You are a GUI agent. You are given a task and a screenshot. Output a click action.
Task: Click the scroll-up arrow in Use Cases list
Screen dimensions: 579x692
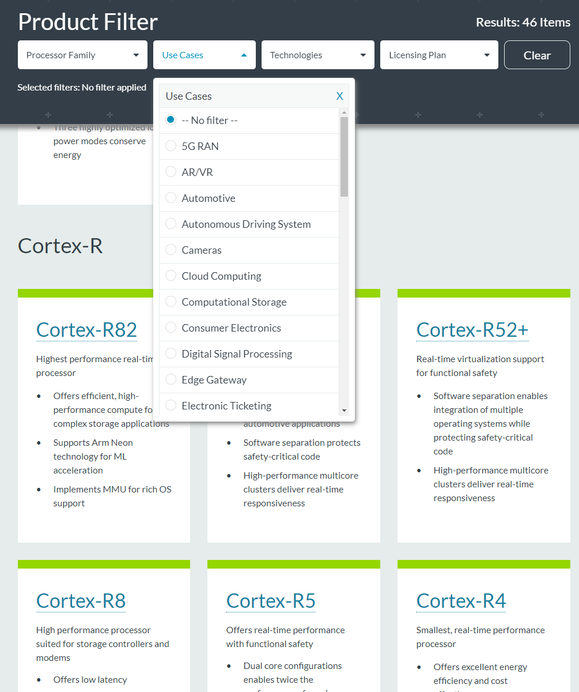coord(344,112)
